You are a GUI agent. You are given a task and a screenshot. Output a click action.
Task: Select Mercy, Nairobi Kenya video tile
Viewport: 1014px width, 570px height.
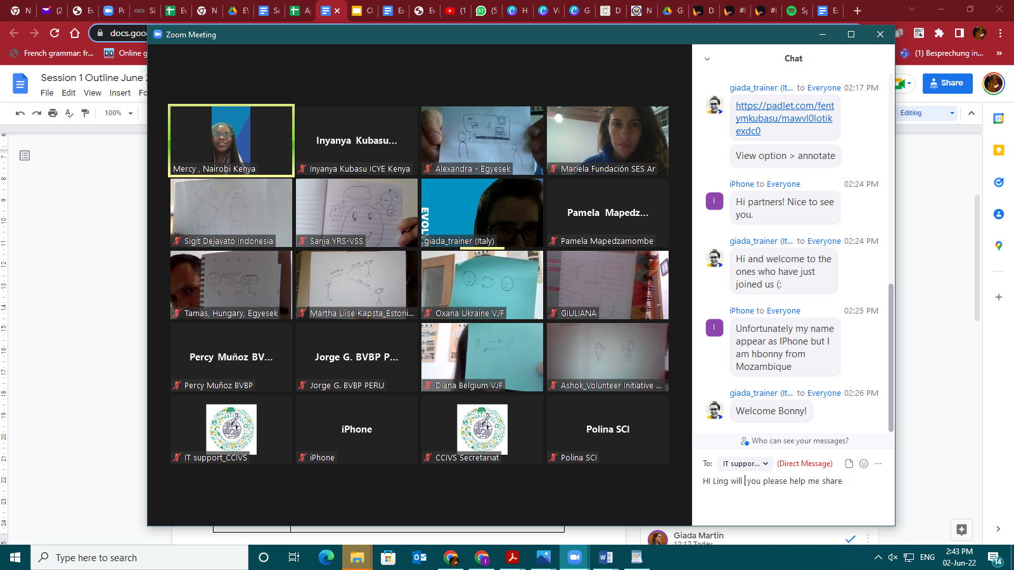click(231, 141)
